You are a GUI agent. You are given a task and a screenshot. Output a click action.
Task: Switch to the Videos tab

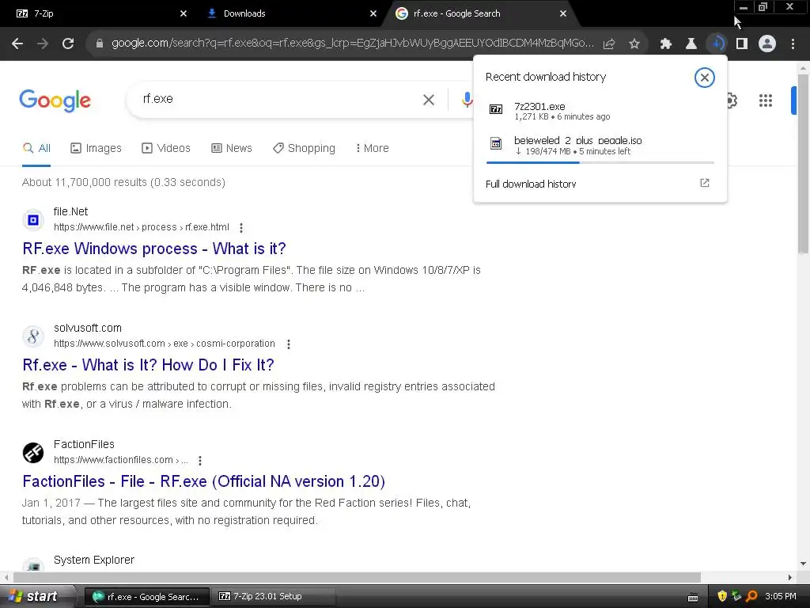[x=166, y=148]
